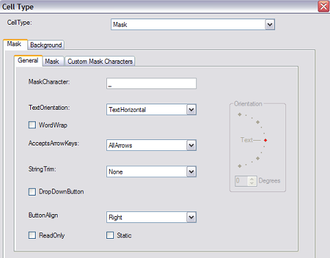330x258 pixels.
Task: Check the Static checkbox
Action: pos(110,235)
